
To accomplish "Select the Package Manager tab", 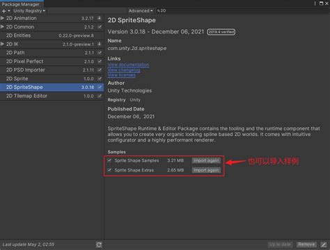I will (x=21, y=4).
